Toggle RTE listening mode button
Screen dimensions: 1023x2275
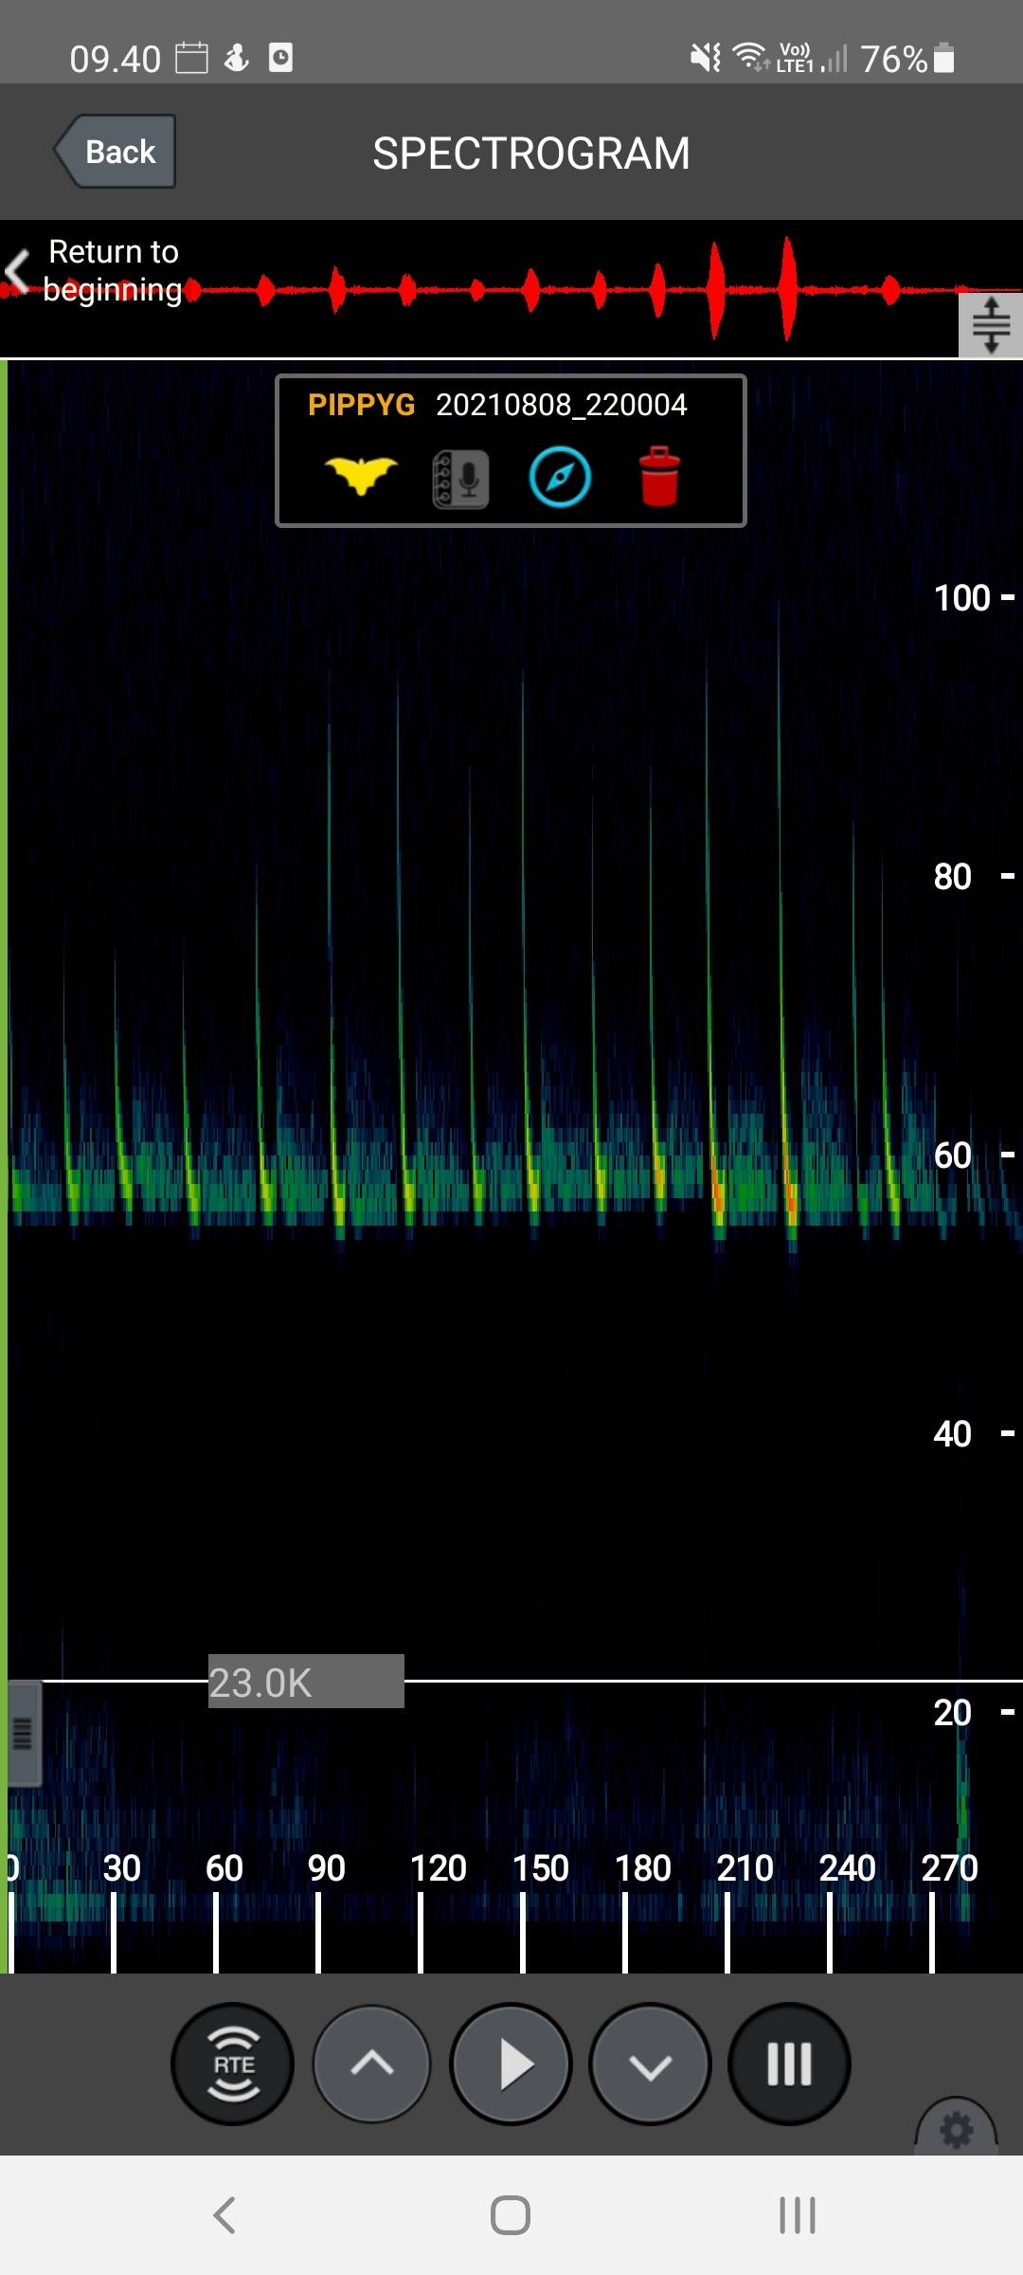point(233,2064)
